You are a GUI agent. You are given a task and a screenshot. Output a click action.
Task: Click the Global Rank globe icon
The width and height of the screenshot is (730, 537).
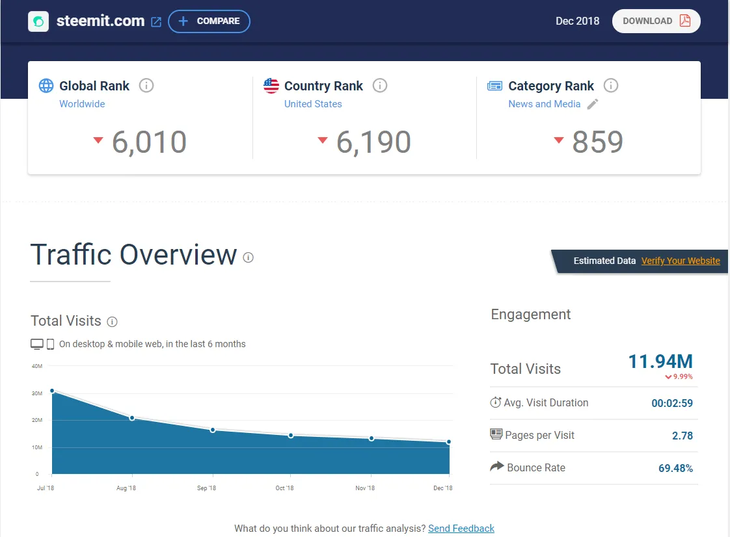pos(46,86)
